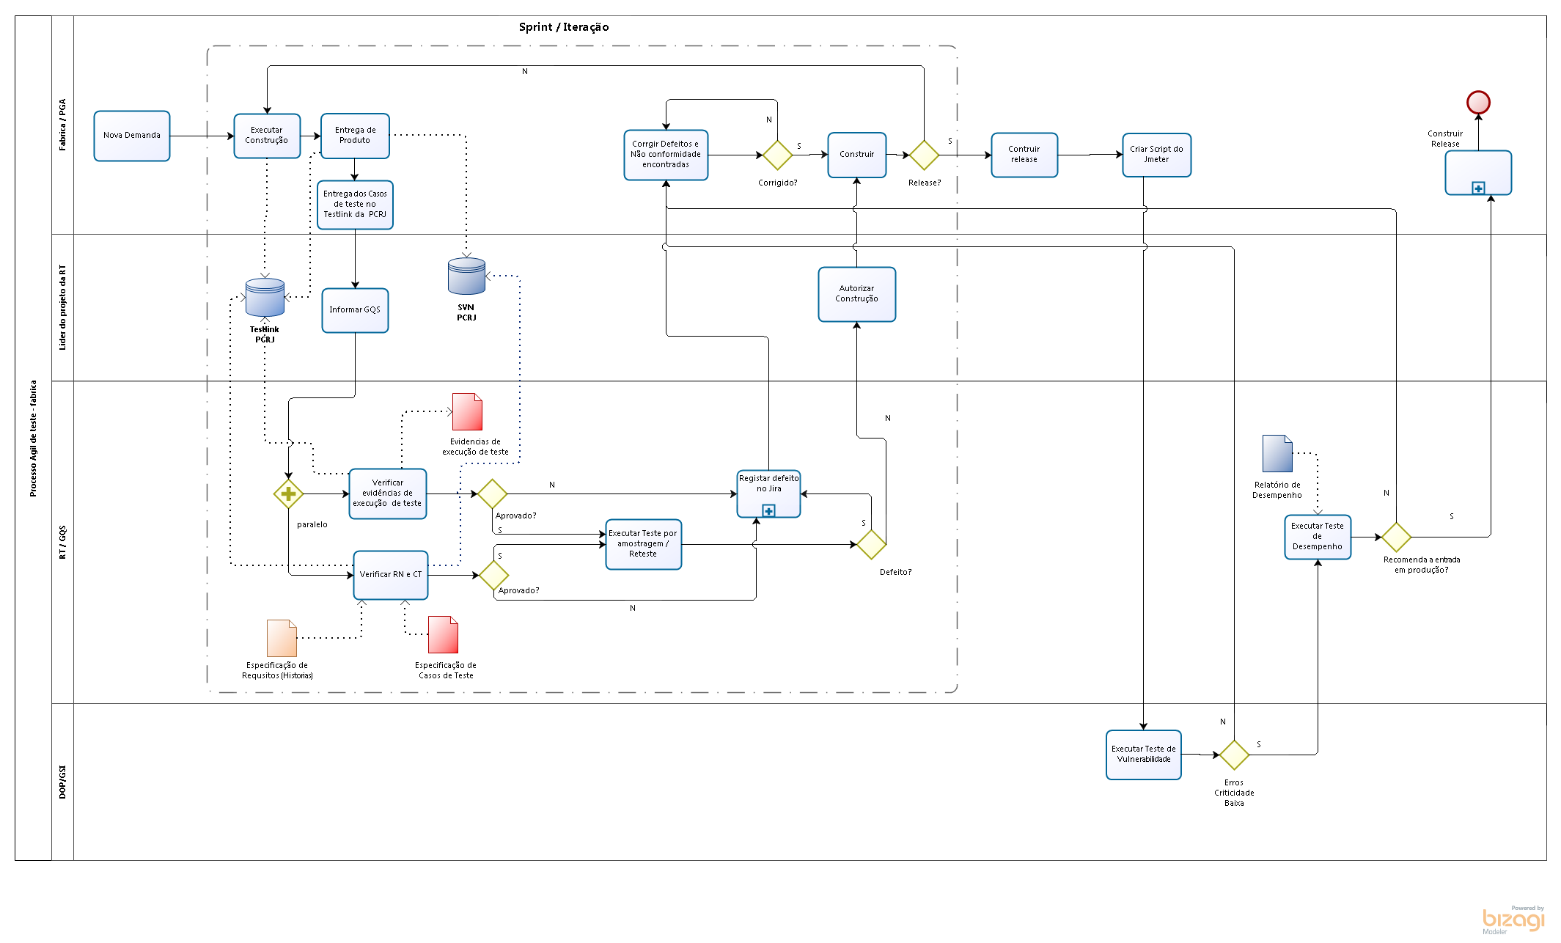1561x943 pixels.
Task: Select the SVN PCRJ database icon
Action: point(466,276)
